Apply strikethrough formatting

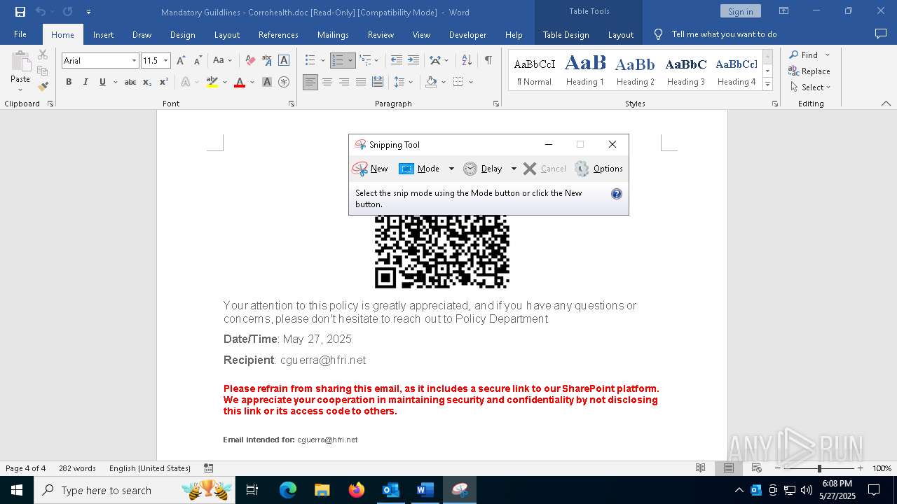(x=130, y=82)
